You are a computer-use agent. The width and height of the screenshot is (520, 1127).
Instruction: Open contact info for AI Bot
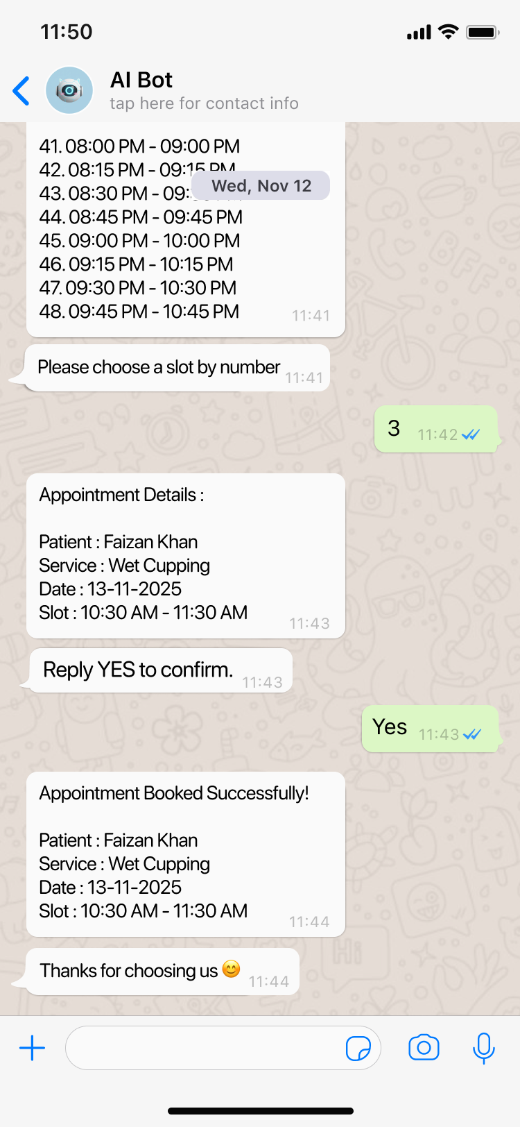[x=204, y=103]
